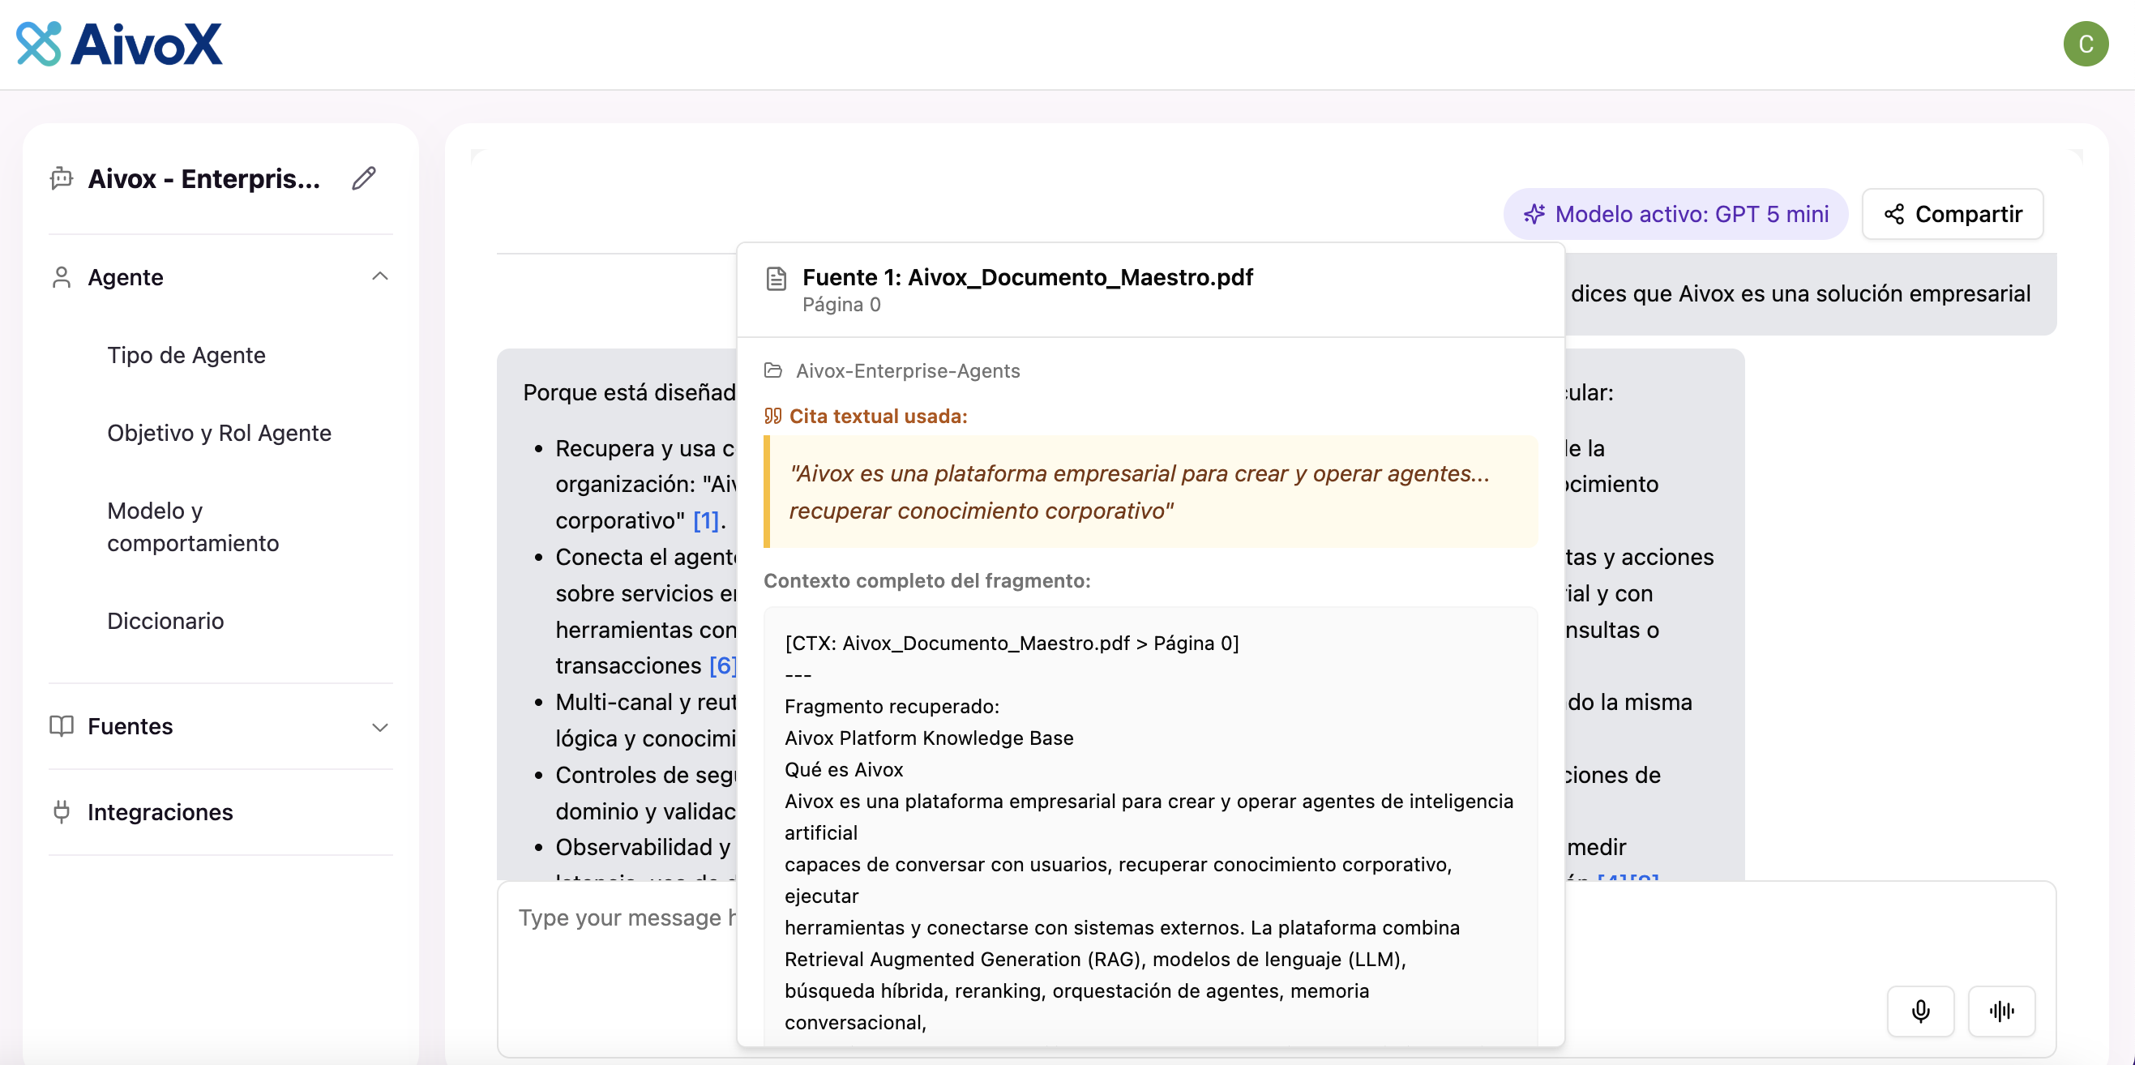Click the book icon next to Fuentes

(x=62, y=726)
